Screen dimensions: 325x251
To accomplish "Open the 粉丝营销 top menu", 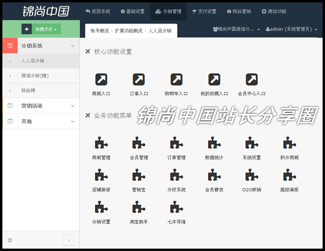I will click(239, 11).
